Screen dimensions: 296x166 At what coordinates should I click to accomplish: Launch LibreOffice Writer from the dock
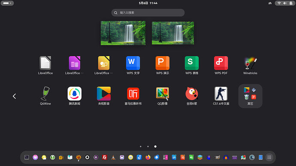coord(174,157)
